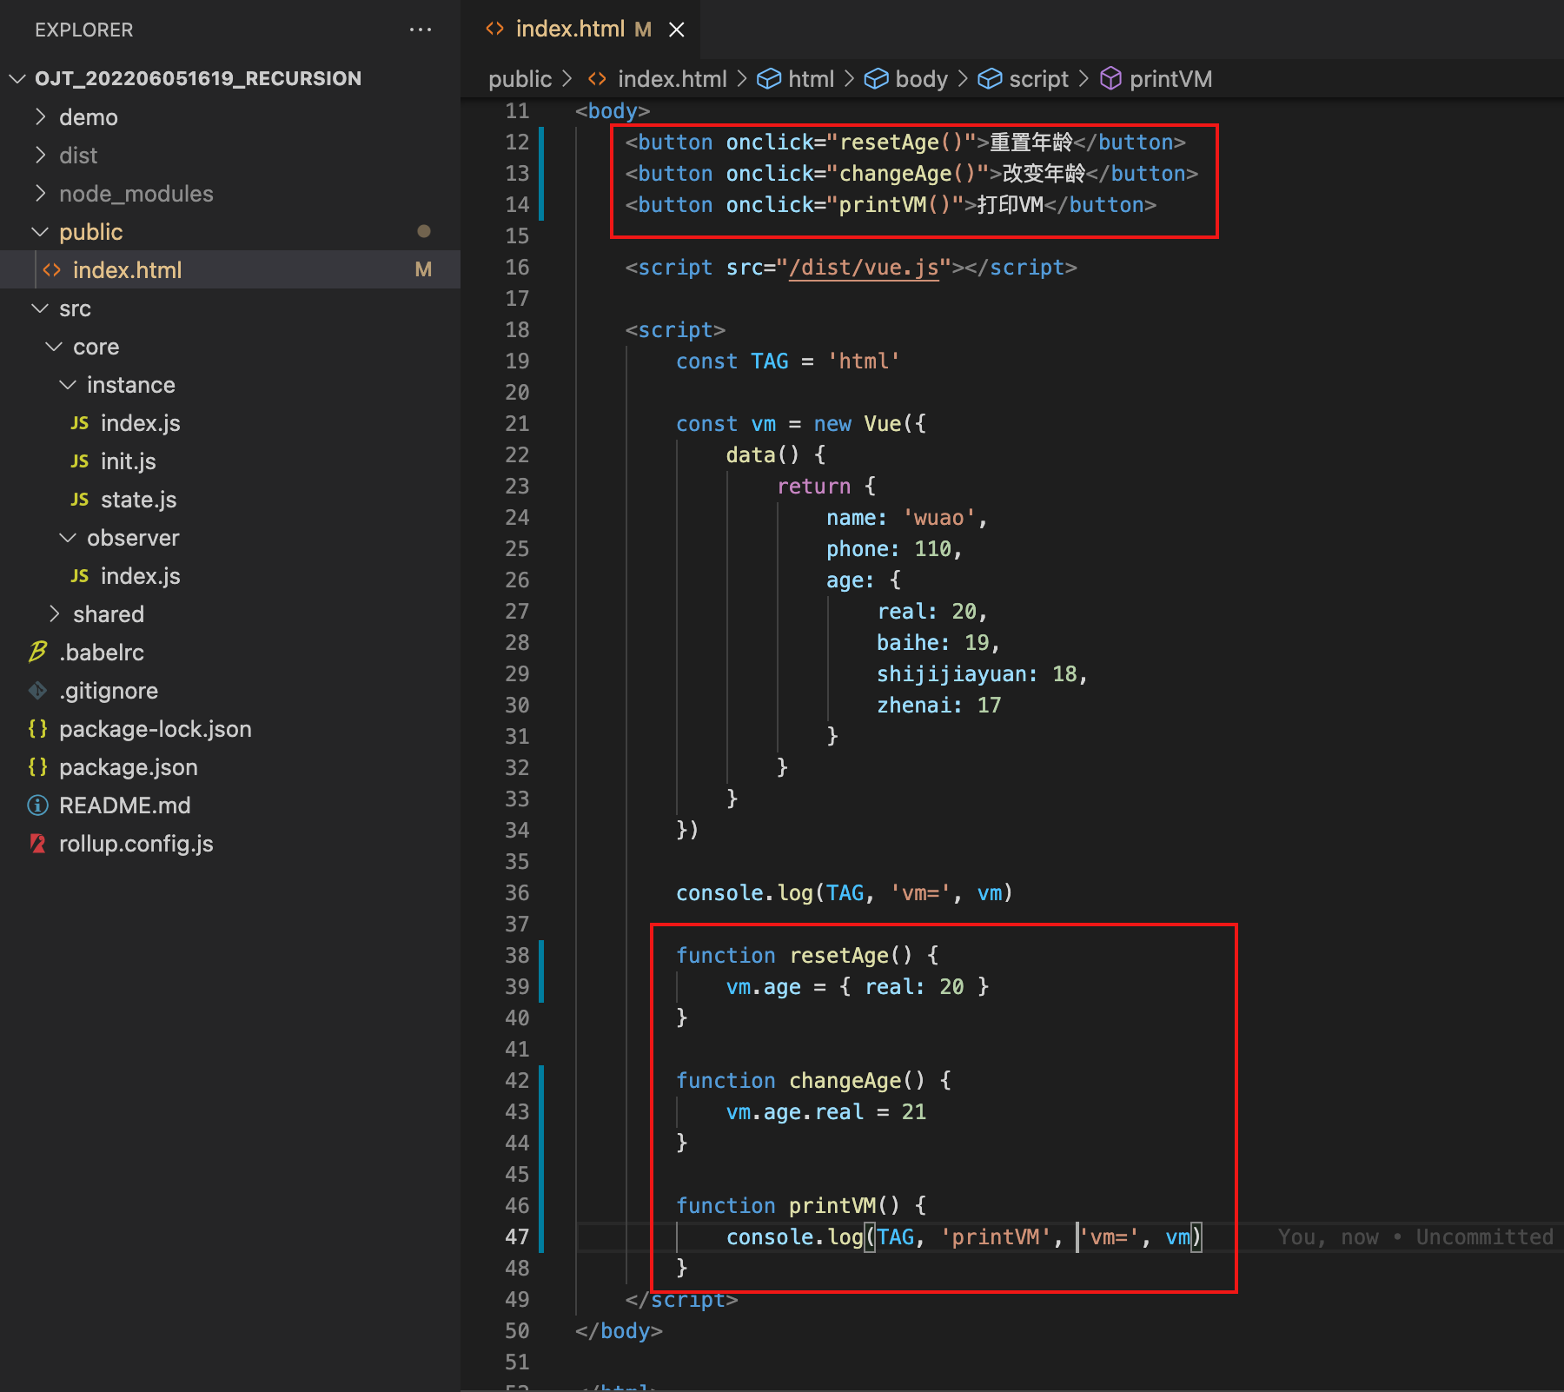Click the braces icon beside package.json
Screen dimensions: 1564x1392
tap(37, 766)
